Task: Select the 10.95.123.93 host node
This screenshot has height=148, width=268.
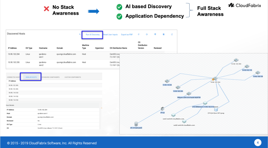Action: (x=167, y=81)
